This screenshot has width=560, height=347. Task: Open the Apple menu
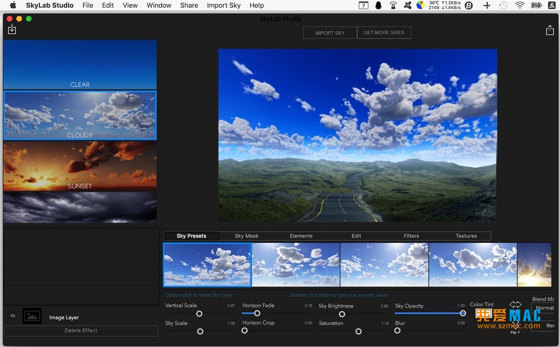13,5
